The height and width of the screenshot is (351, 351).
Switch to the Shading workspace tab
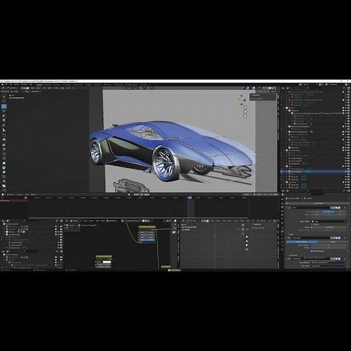pyautogui.click(x=88, y=85)
